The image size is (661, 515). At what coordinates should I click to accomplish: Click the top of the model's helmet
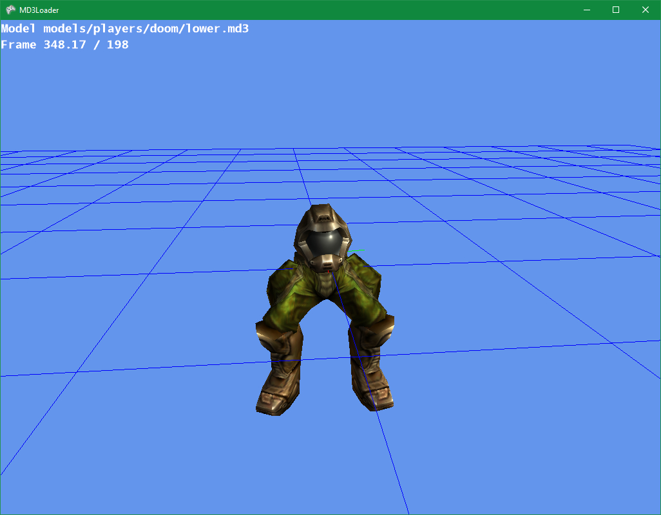[x=323, y=214]
